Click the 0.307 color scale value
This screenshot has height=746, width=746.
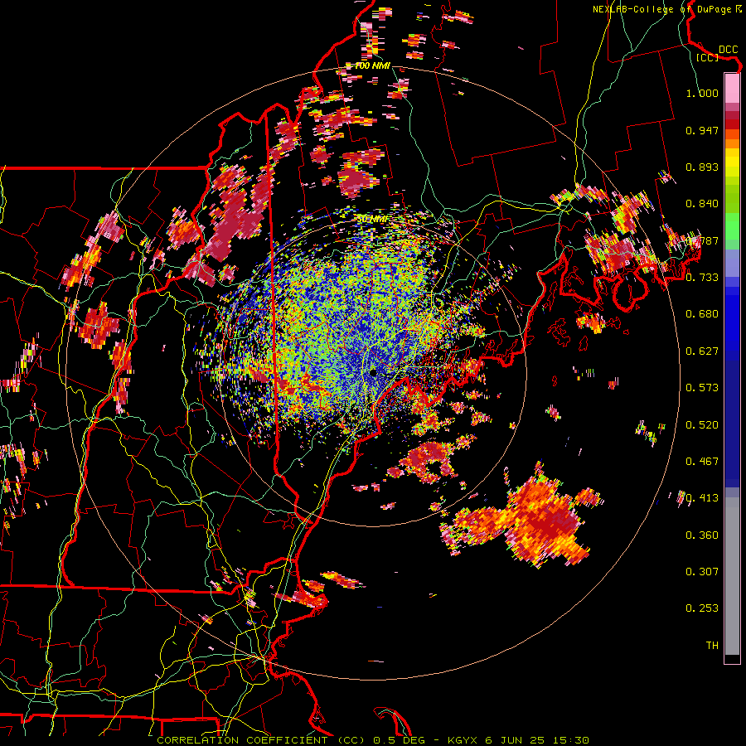click(x=702, y=572)
